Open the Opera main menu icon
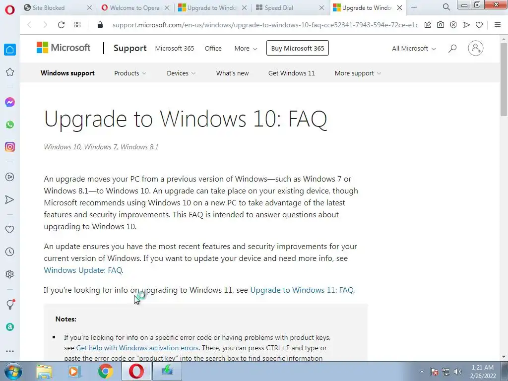The width and height of the screenshot is (508, 381). pyautogui.click(x=10, y=10)
